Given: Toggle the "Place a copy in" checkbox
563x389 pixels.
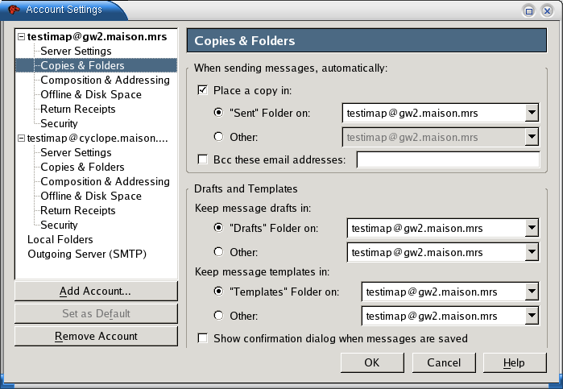Looking at the screenshot, I should pyautogui.click(x=202, y=89).
